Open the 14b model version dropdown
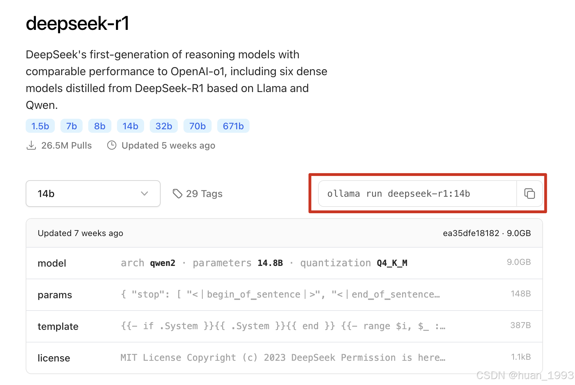 click(x=93, y=194)
